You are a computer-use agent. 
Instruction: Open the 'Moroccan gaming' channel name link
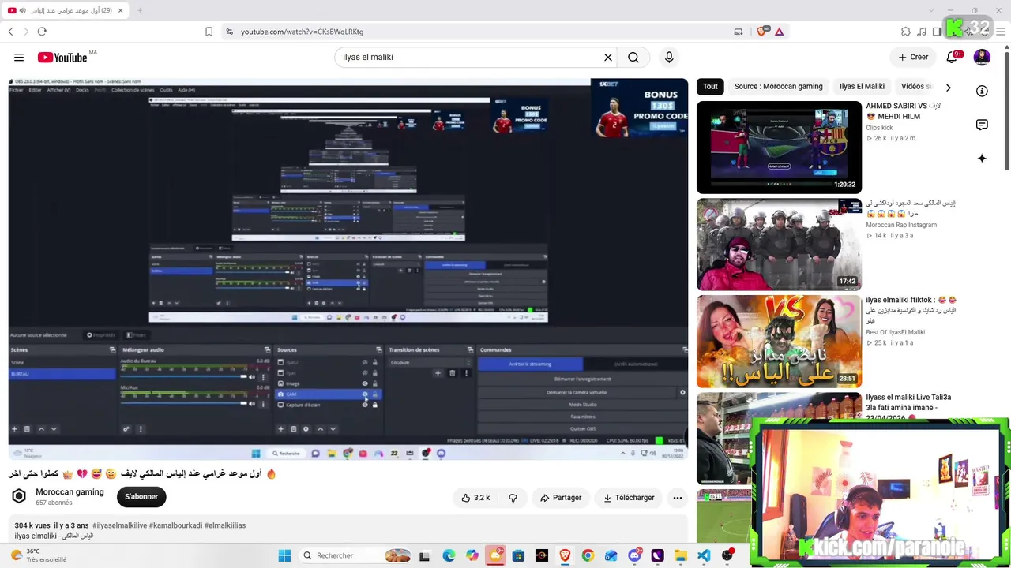(x=70, y=492)
